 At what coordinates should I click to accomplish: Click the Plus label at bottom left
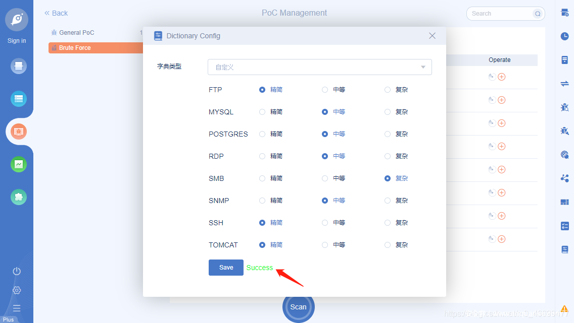click(9, 319)
